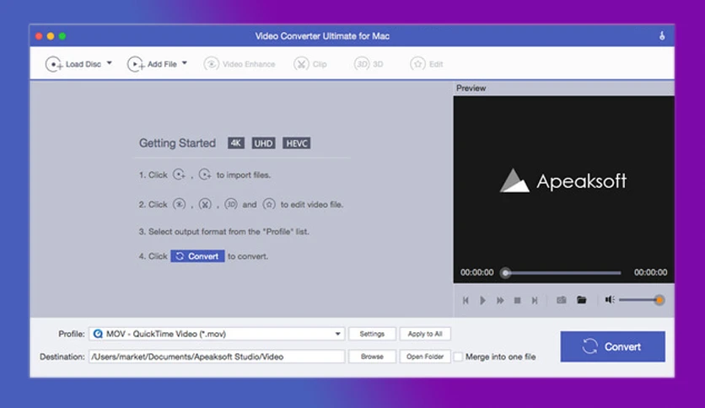Click the large Convert button
The width and height of the screenshot is (705, 408).
(612, 346)
